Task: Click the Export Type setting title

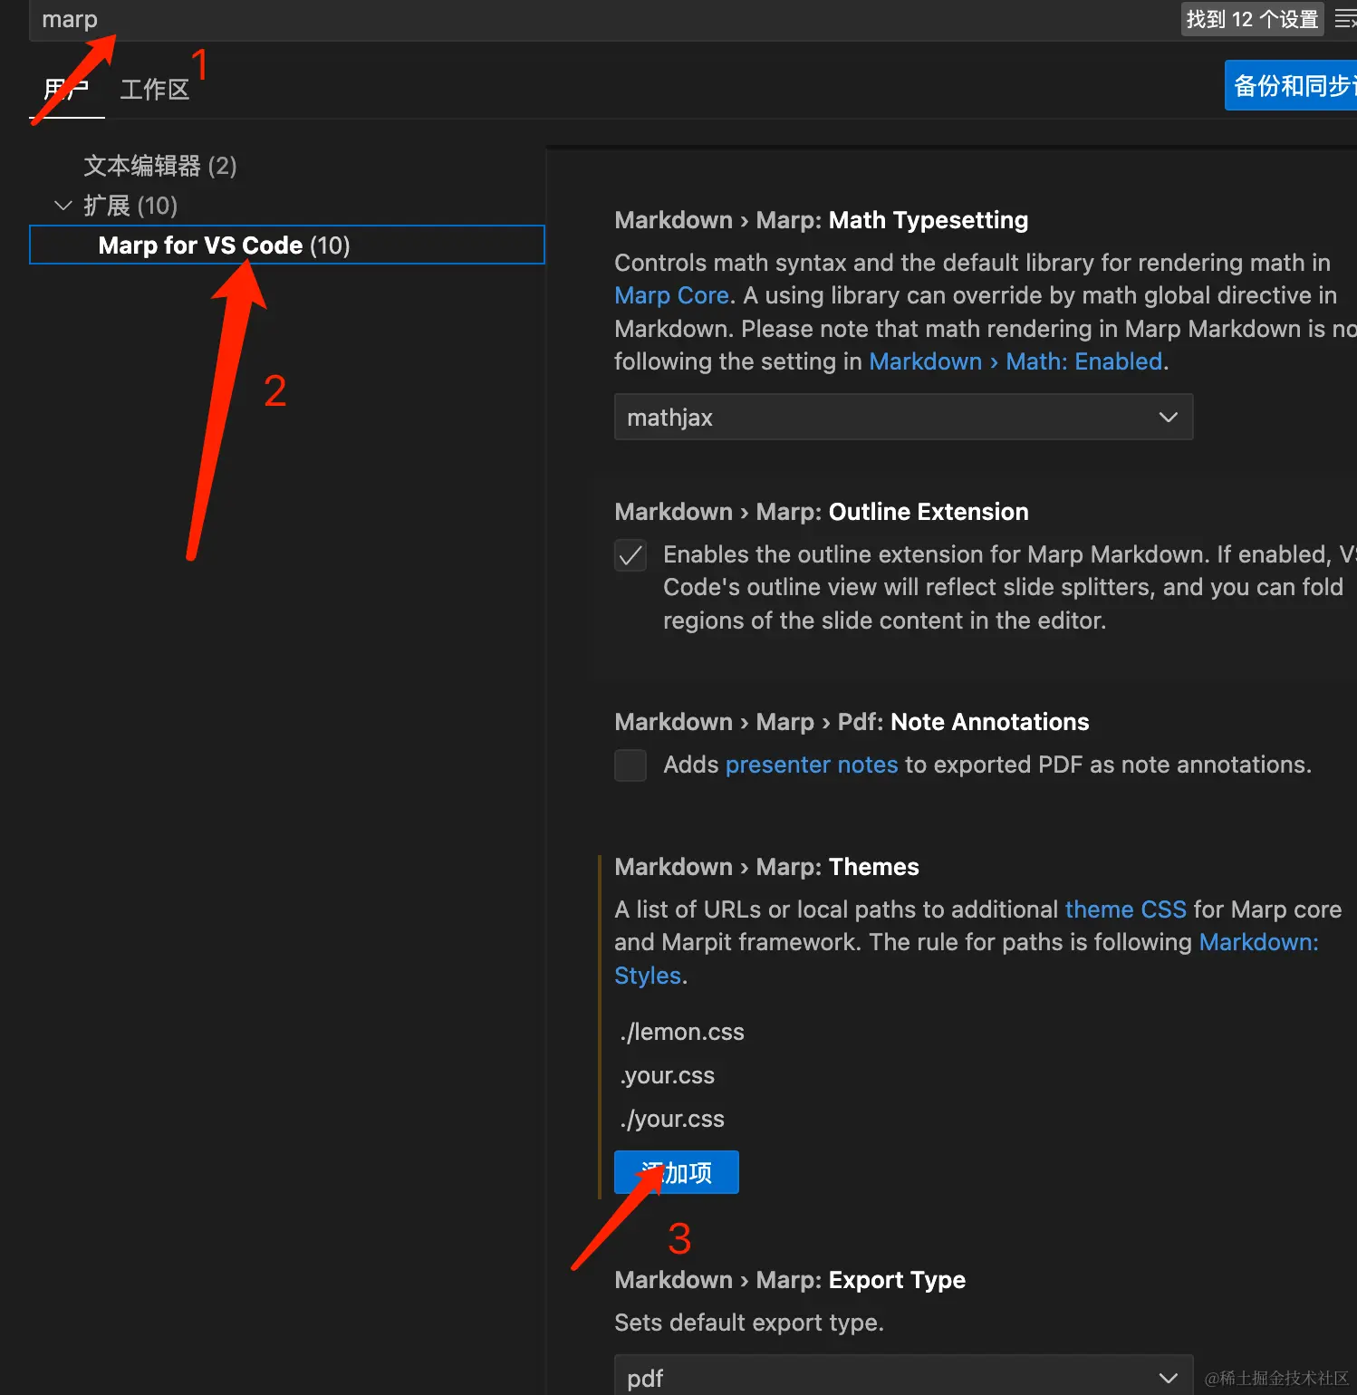Action: coord(790,1280)
